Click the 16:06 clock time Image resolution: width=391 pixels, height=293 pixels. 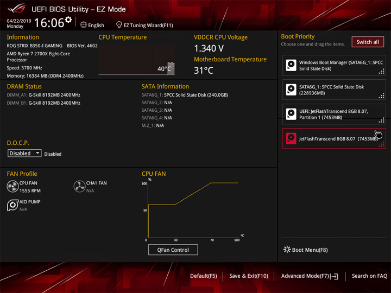[49, 23]
